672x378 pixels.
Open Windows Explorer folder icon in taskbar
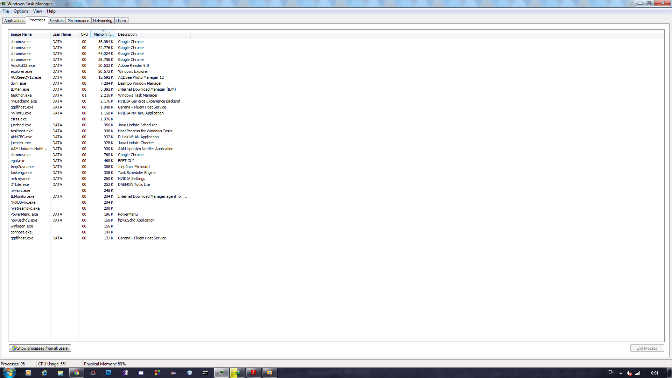pos(61,373)
